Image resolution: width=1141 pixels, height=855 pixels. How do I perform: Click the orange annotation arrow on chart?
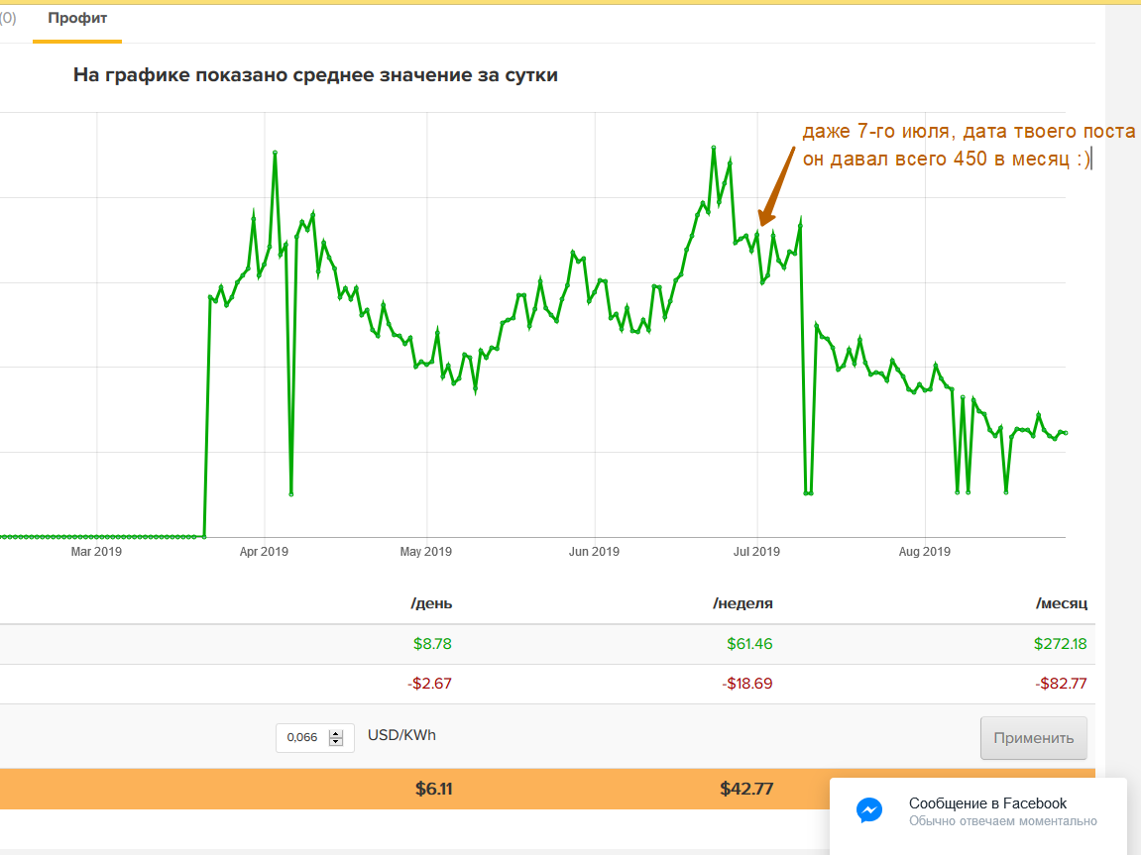click(776, 185)
